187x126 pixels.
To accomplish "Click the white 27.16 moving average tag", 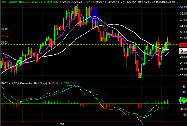I will (x=183, y=50).
